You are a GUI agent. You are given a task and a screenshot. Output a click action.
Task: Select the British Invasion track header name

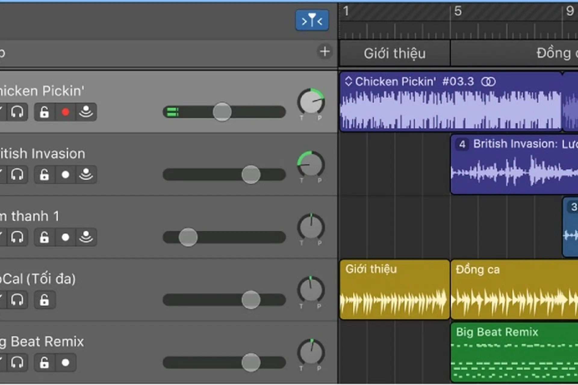coord(42,153)
